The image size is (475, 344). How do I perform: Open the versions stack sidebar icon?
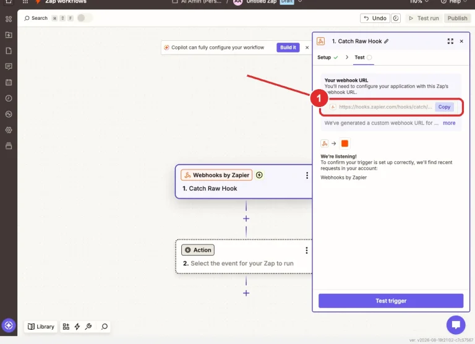[x=9, y=146]
